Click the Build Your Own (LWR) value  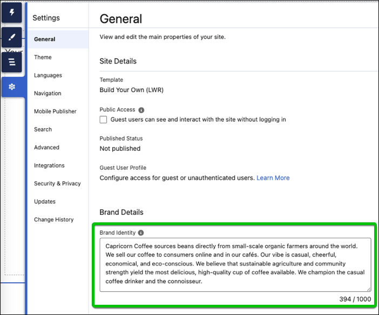tap(132, 90)
